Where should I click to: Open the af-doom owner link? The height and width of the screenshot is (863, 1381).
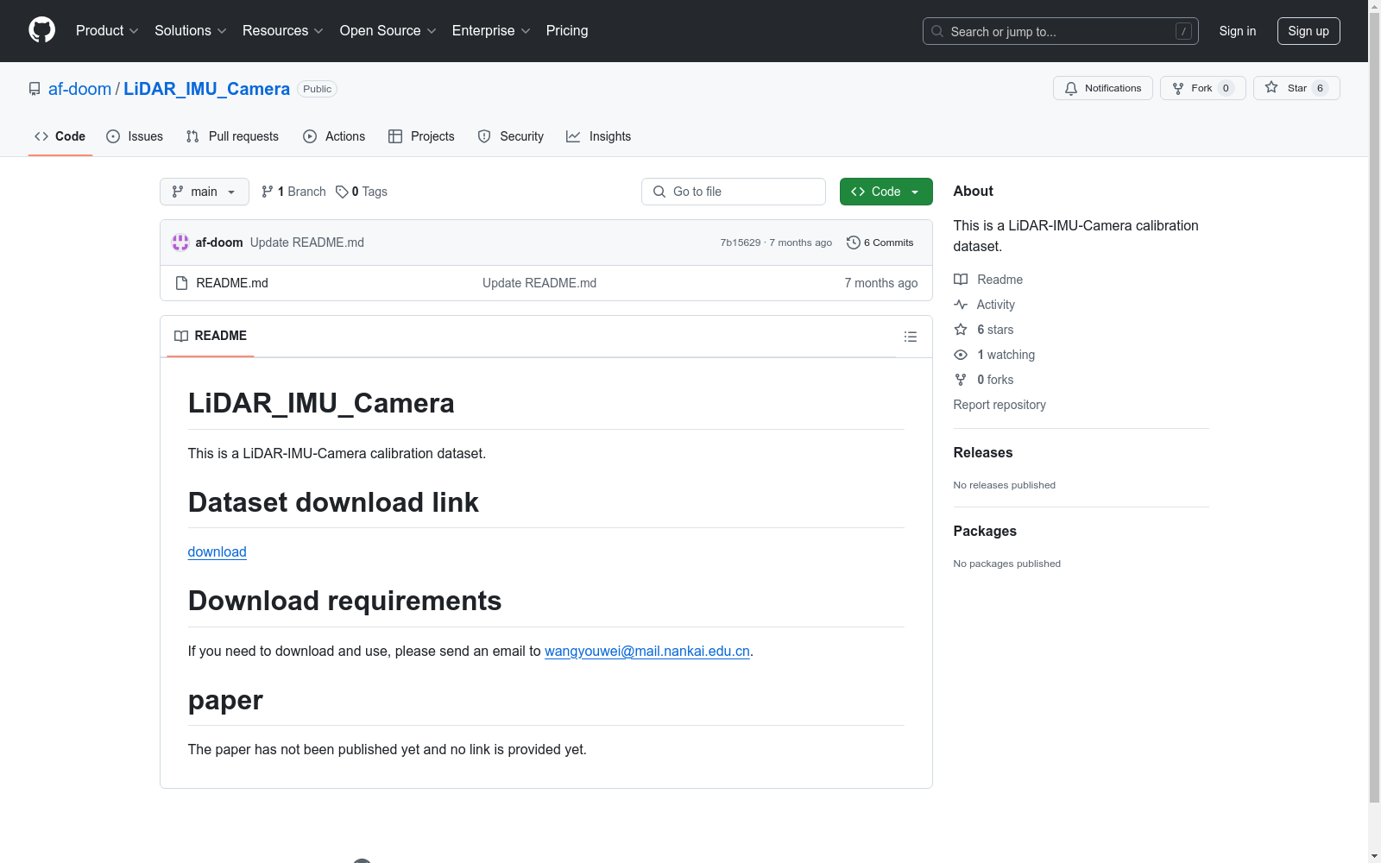(79, 89)
